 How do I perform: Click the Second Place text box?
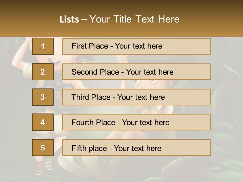136,72
